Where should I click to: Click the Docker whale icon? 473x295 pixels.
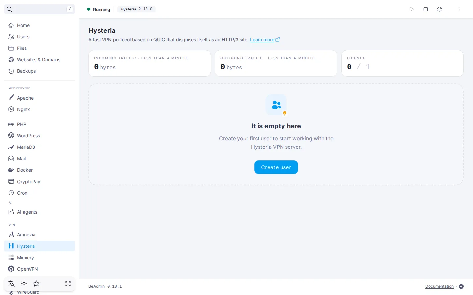click(x=11, y=170)
